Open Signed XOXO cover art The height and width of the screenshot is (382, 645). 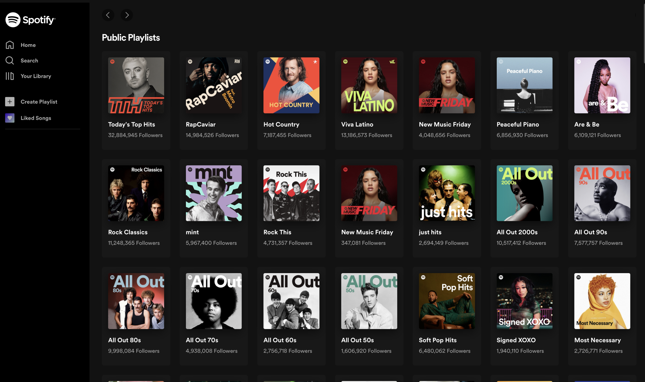point(525,301)
